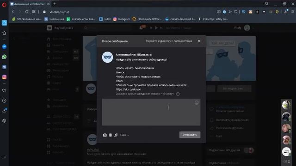This screenshot has height=166, width=296.
Task: Open "Скачать игры для..." bookmark
Action: tap(81, 19)
